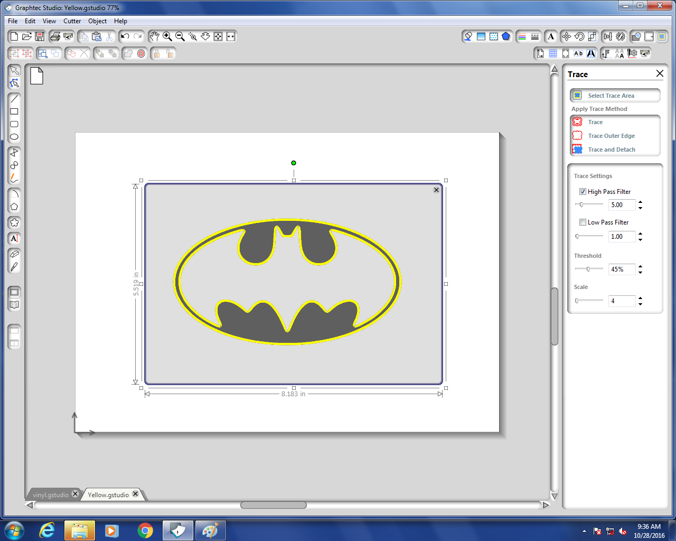Open the Cutter menu

(72, 21)
